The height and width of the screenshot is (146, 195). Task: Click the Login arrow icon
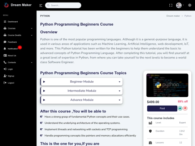(5, 69)
